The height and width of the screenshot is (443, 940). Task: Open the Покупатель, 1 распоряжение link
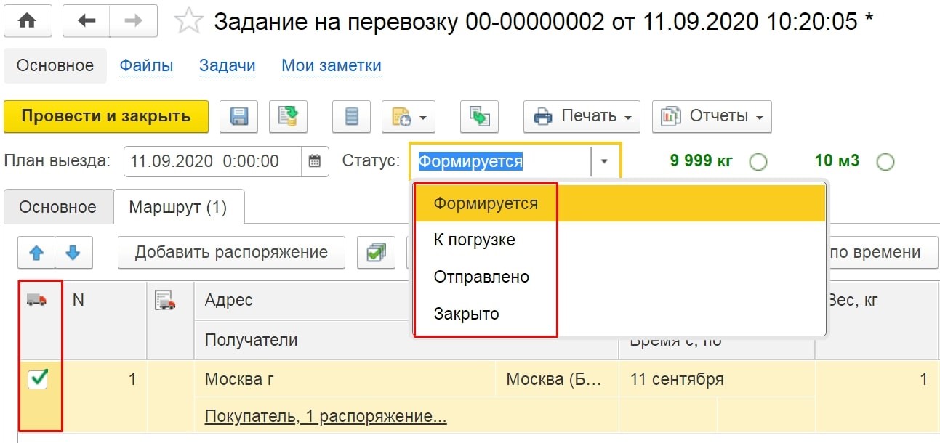pyautogui.click(x=325, y=416)
